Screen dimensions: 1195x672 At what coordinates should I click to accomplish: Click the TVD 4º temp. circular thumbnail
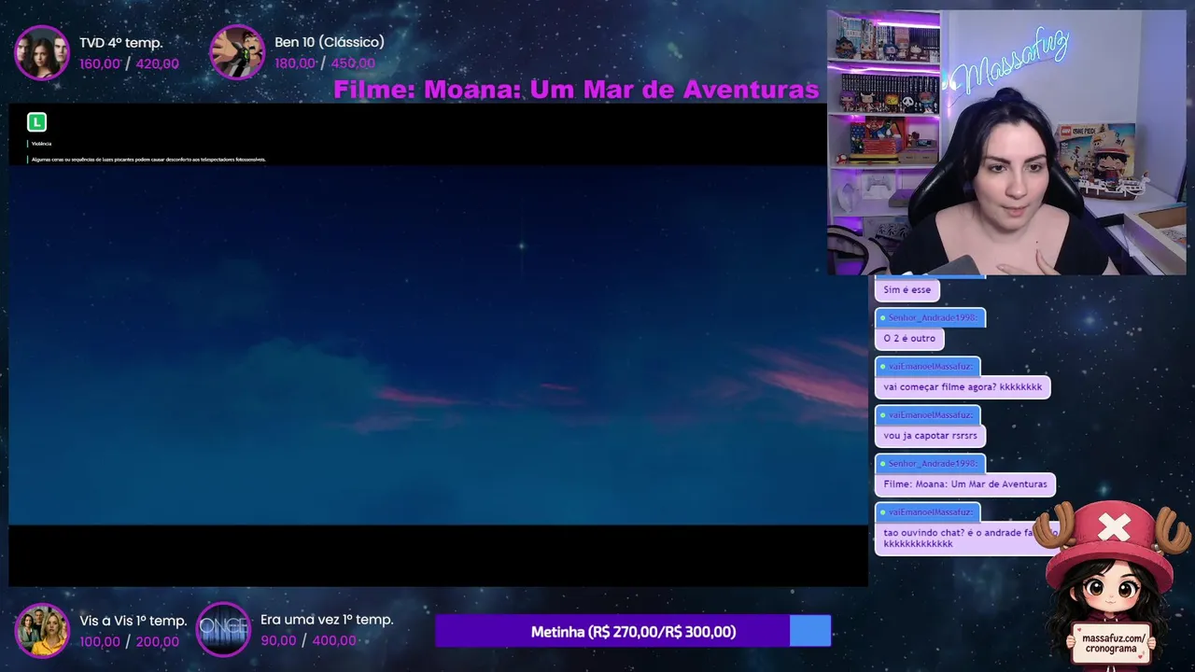[42, 52]
